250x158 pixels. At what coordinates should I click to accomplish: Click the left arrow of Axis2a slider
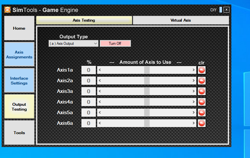coord(100,81)
